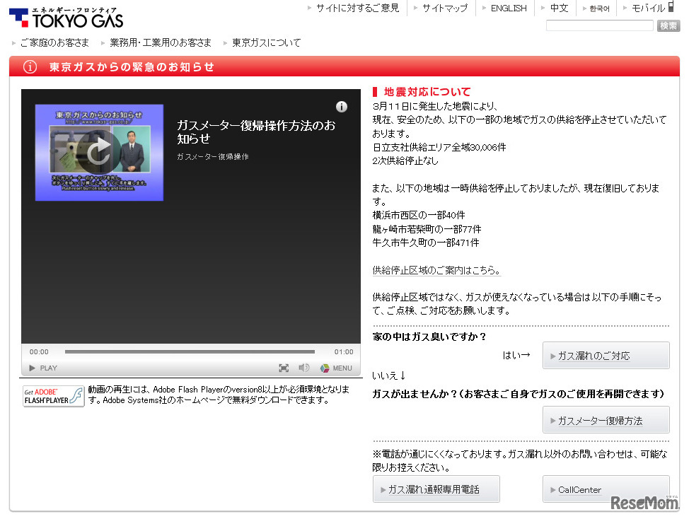
Task: Click the video info icon
Action: [342, 107]
